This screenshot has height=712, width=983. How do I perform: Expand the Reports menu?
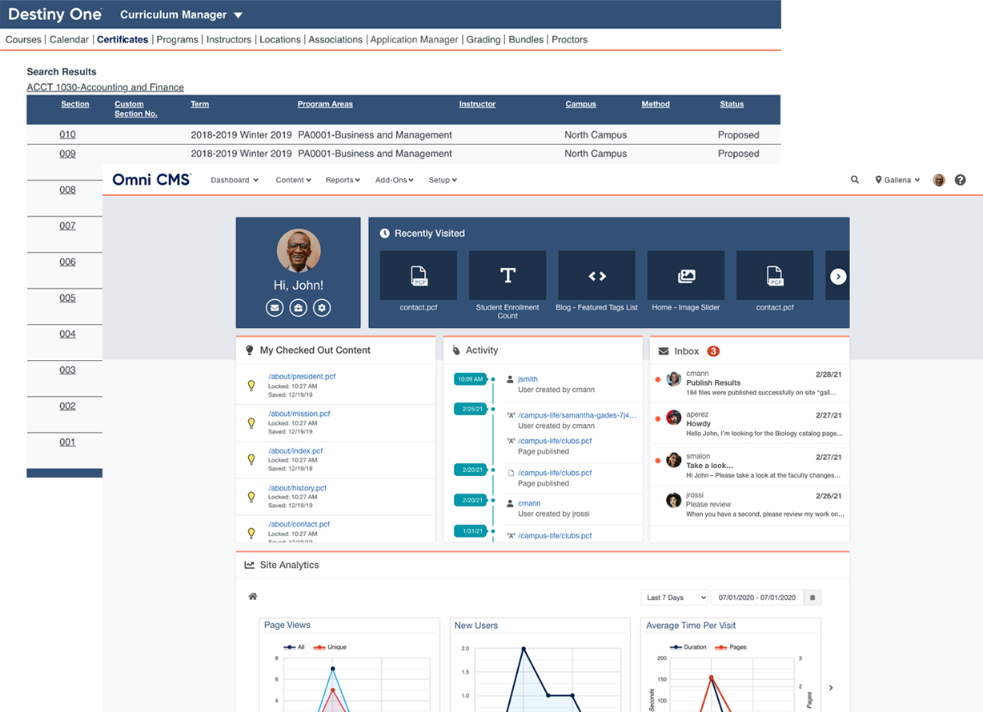pyautogui.click(x=343, y=180)
